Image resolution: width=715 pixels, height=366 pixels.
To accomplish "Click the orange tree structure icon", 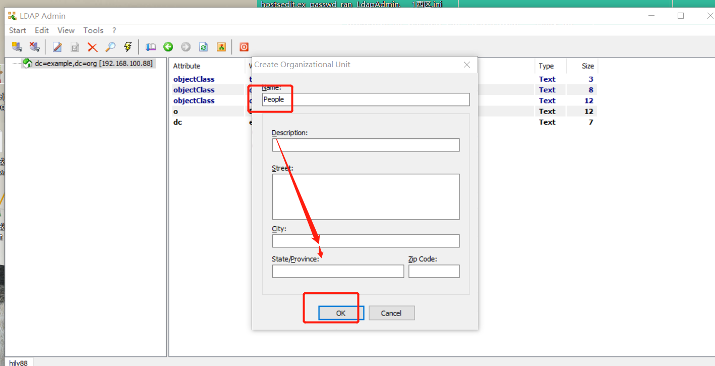I will (221, 47).
